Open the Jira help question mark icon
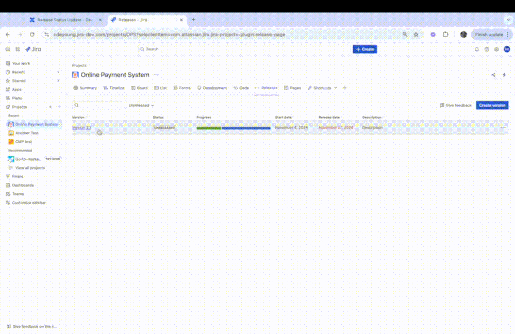 [487, 49]
